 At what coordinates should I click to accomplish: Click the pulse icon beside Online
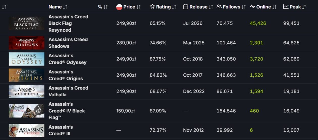[x=252, y=7]
